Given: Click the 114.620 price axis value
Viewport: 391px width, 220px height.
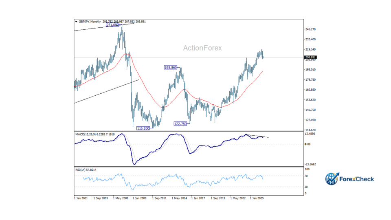Looking at the screenshot, I should coord(310,130).
